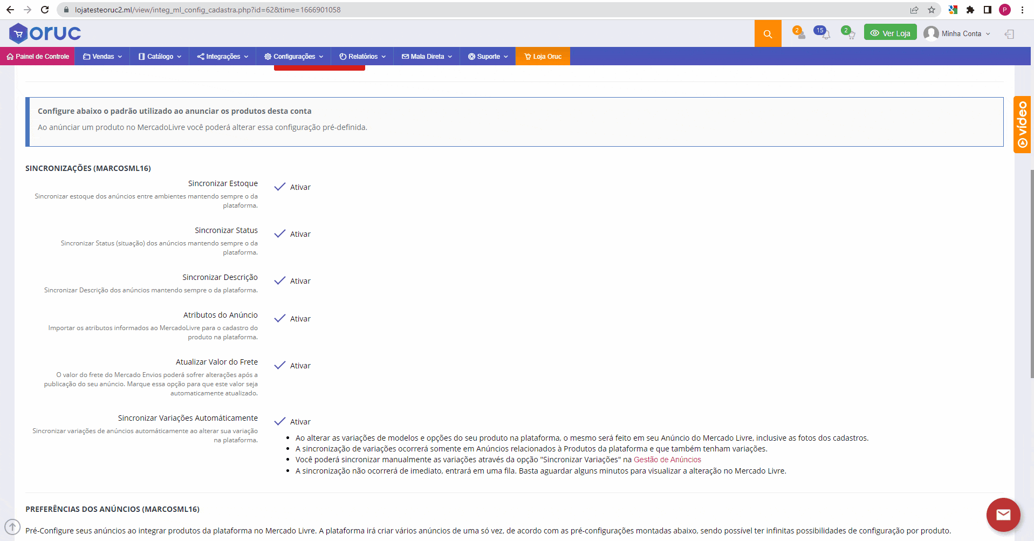
Task: Go forward in browser history
Action: coord(28,10)
